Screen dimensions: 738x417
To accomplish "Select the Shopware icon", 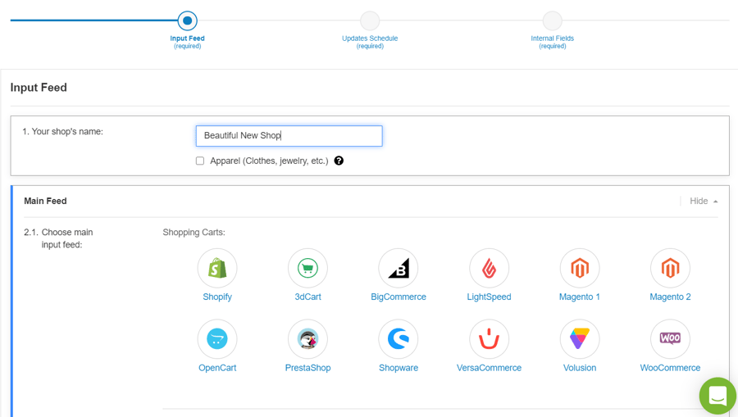I will [x=399, y=339].
